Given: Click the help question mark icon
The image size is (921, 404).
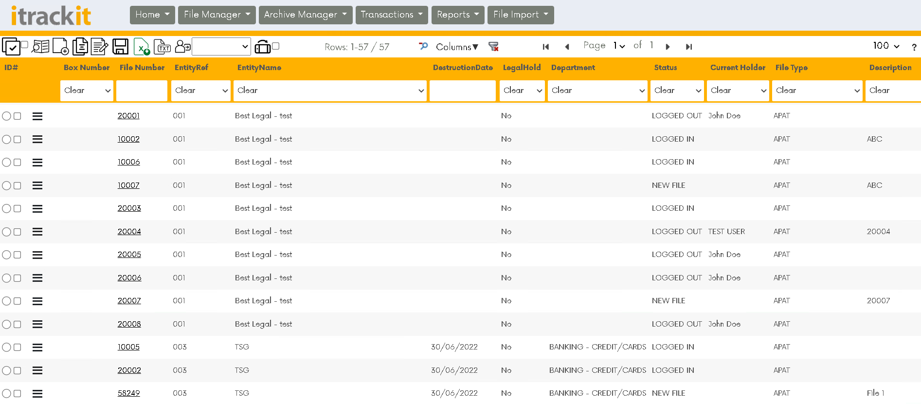Looking at the screenshot, I should pyautogui.click(x=914, y=47).
